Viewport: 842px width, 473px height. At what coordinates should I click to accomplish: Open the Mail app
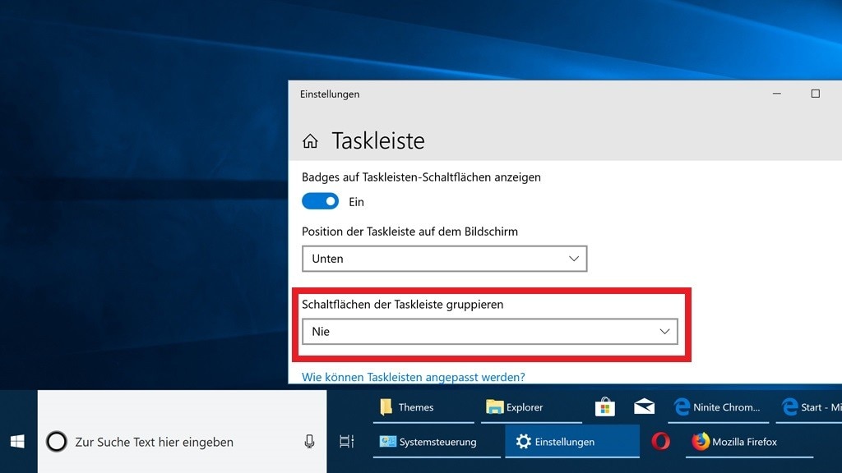tap(644, 406)
